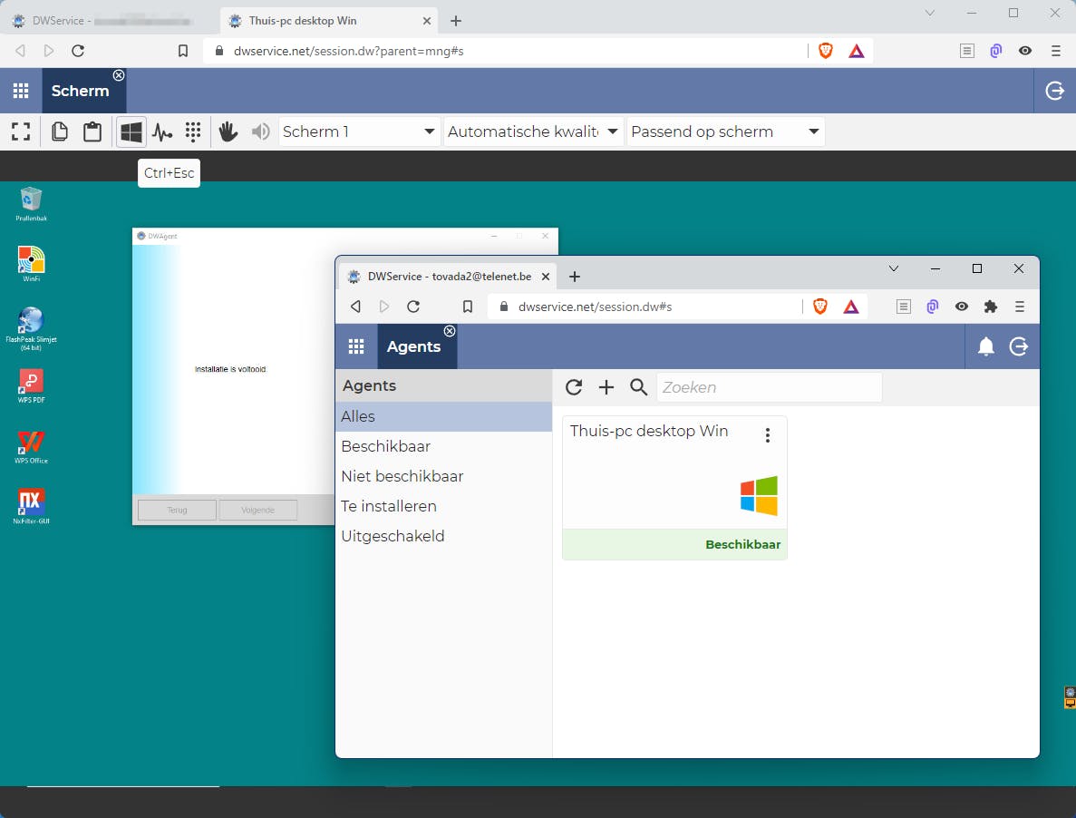Open the outer browser hamburger menu
1076x818 pixels.
[1055, 51]
